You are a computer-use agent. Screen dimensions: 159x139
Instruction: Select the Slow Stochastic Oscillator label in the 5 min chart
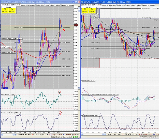pos(11,113)
